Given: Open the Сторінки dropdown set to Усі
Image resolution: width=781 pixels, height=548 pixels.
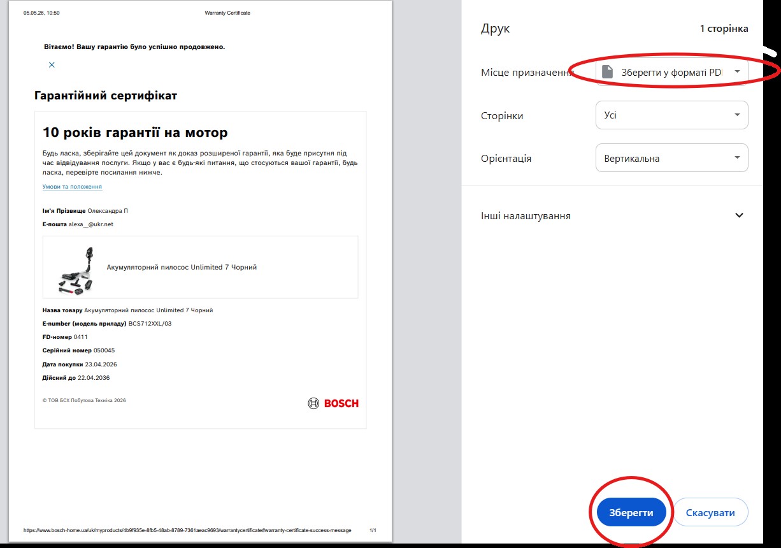Looking at the screenshot, I should pos(671,115).
